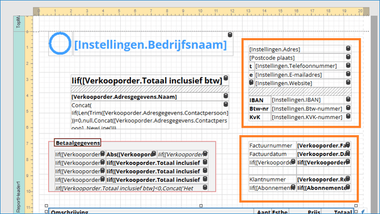Screen dimensions: 380x214
Task: Select the [Verkooporder.Adresgegevens.Naam] field
Action: click(x=150, y=97)
